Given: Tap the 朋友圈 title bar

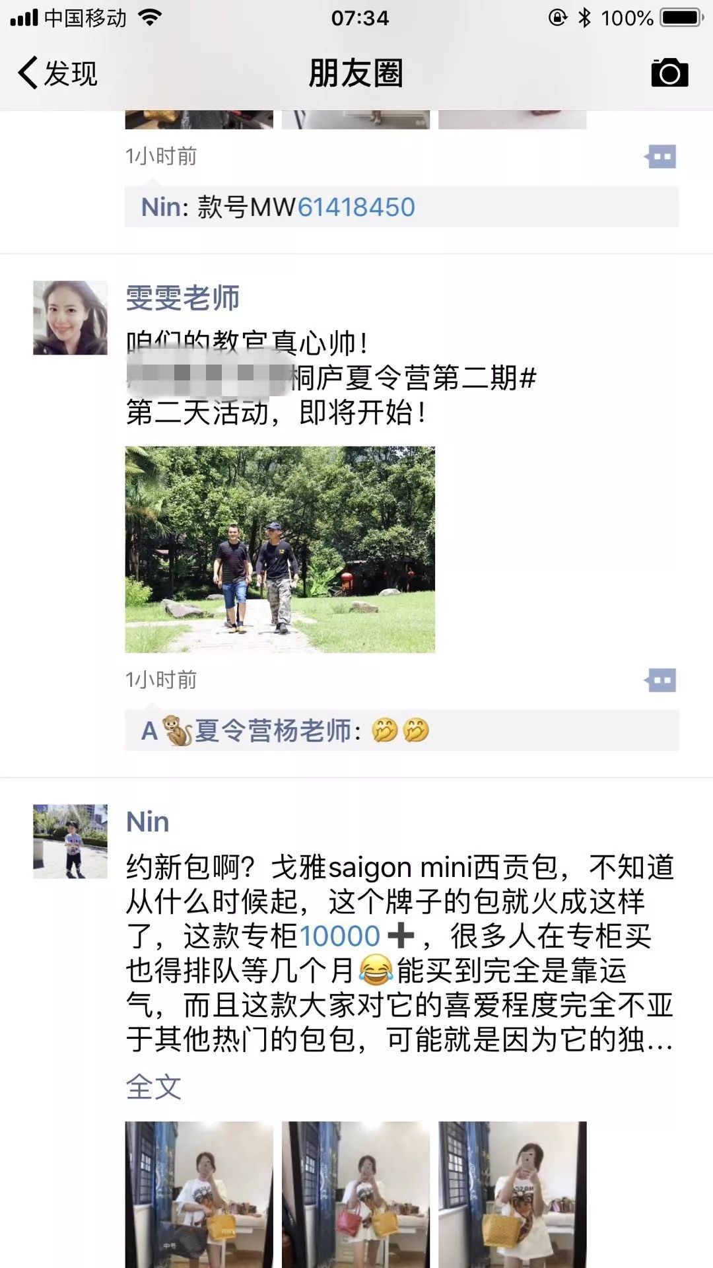Looking at the screenshot, I should point(356,73).
